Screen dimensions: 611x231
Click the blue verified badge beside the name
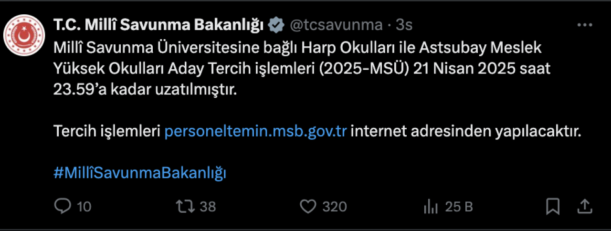click(x=276, y=25)
